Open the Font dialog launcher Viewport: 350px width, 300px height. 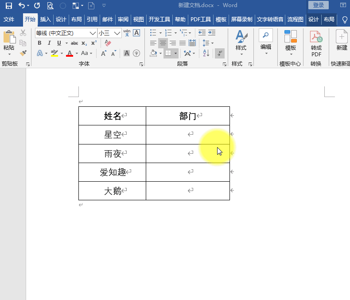(141, 64)
